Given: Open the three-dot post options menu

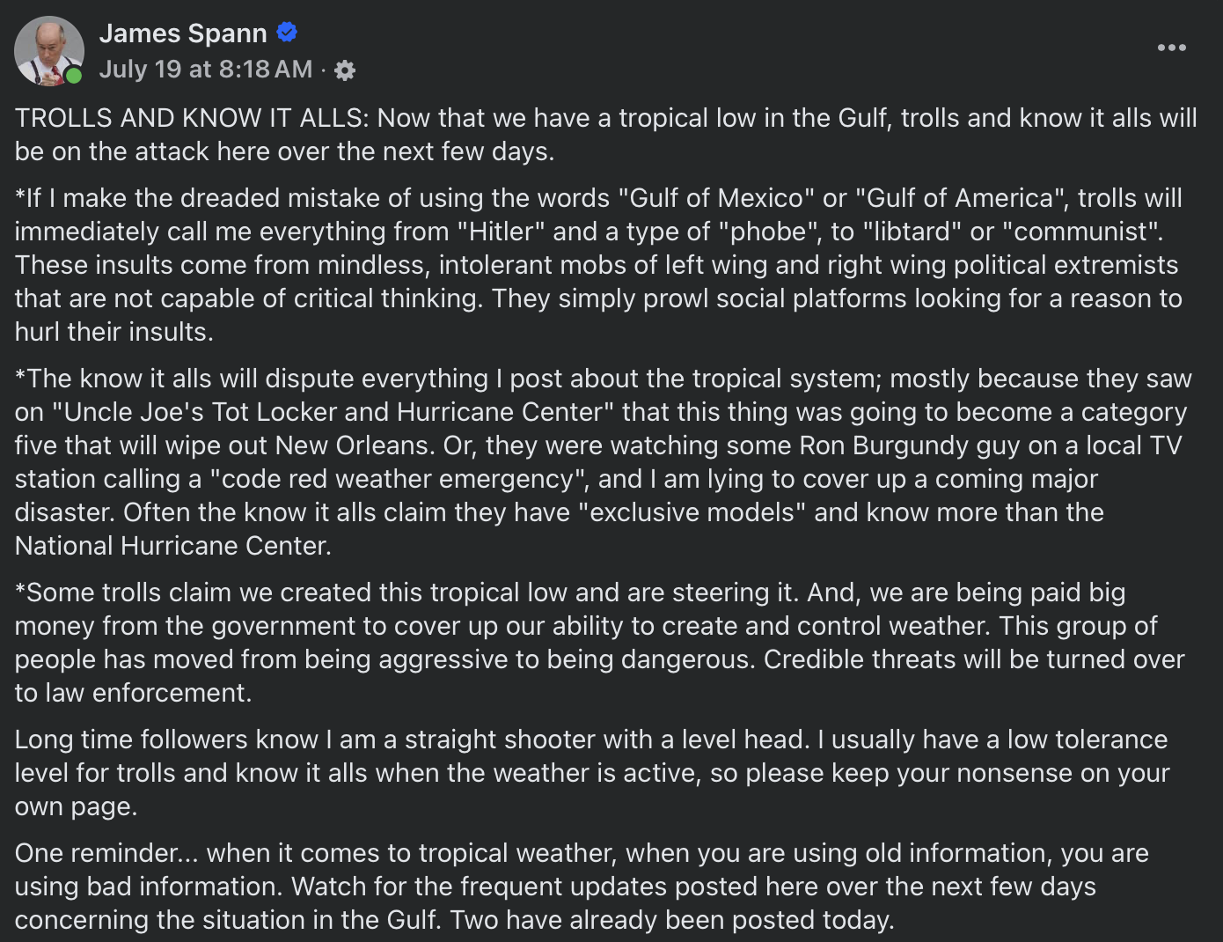Looking at the screenshot, I should click(x=1171, y=48).
